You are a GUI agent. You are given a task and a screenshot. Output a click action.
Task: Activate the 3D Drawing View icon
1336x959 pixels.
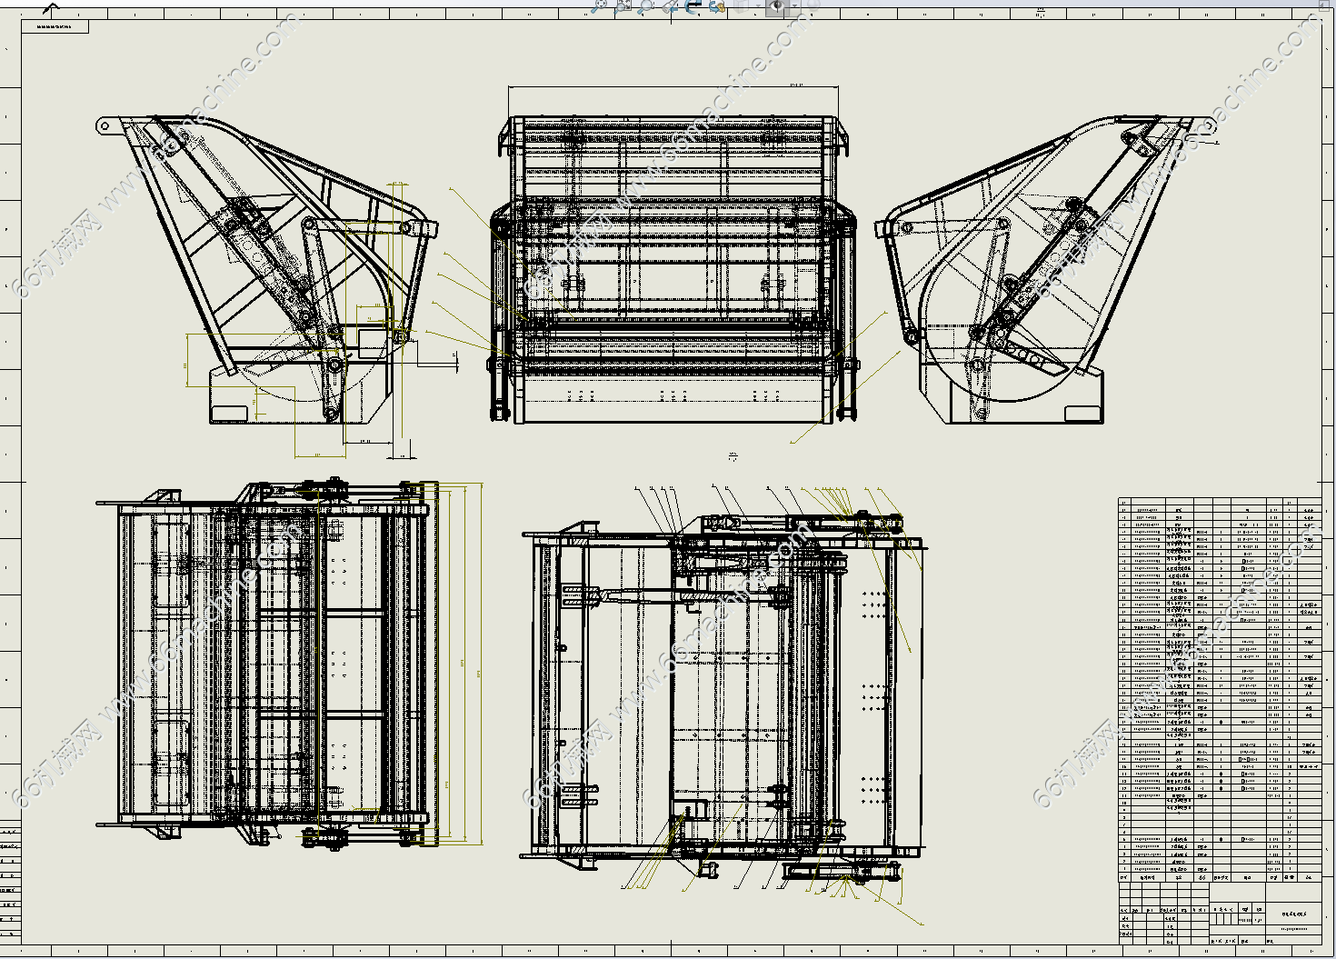coord(717,6)
